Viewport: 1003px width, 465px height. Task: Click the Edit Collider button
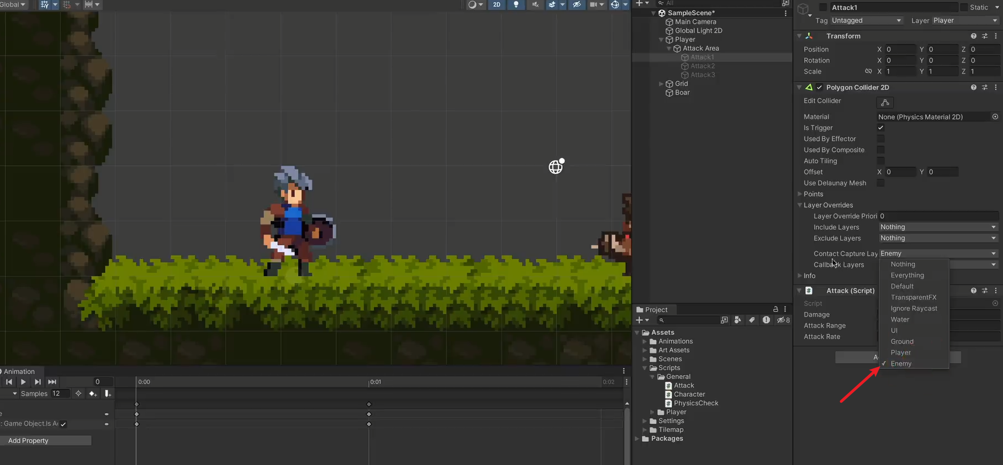pos(885,103)
